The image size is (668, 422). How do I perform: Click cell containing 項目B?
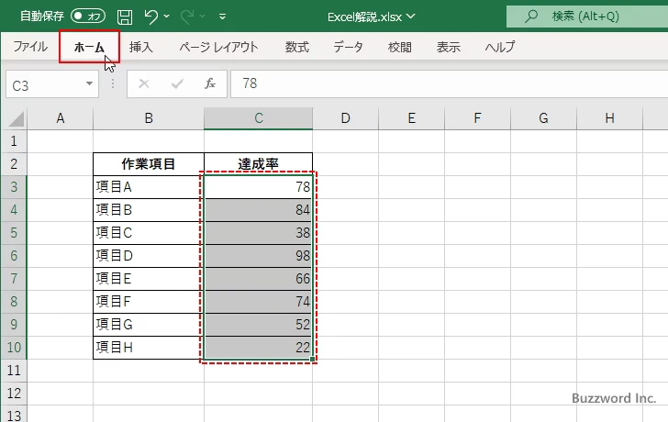coord(149,210)
